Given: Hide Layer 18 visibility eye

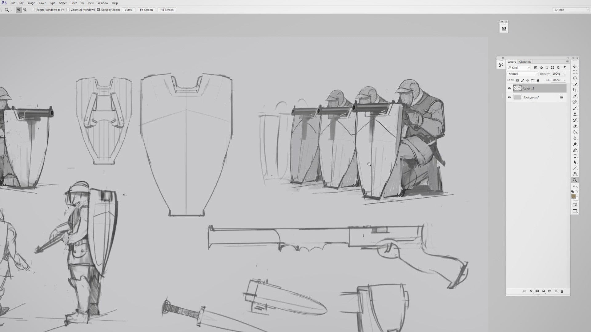Looking at the screenshot, I should click(509, 89).
